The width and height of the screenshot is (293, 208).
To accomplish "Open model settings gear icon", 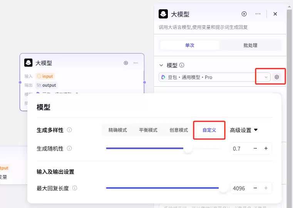I will coord(277,77).
